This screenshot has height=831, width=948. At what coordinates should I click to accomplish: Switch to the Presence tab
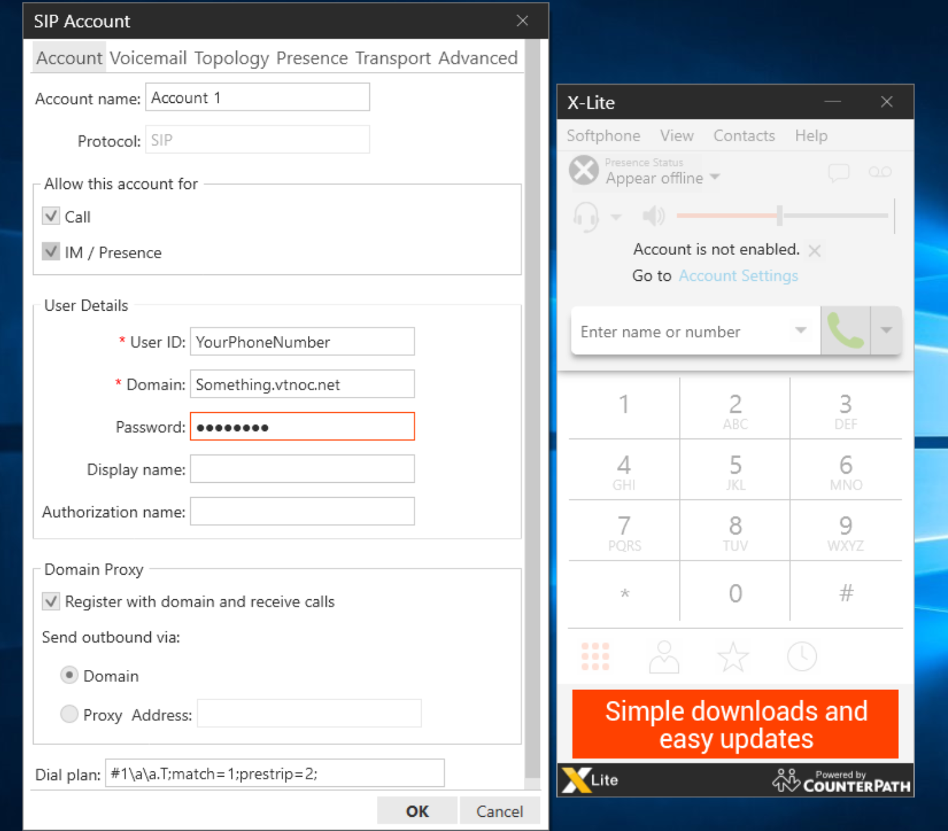click(x=312, y=58)
